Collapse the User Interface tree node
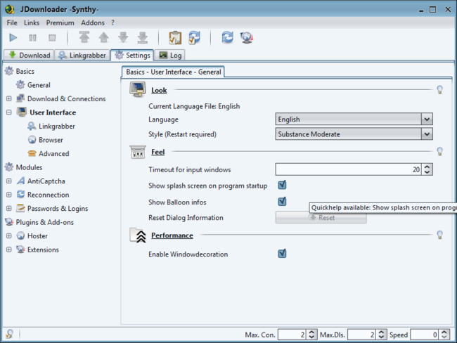The image size is (457, 343). point(9,112)
